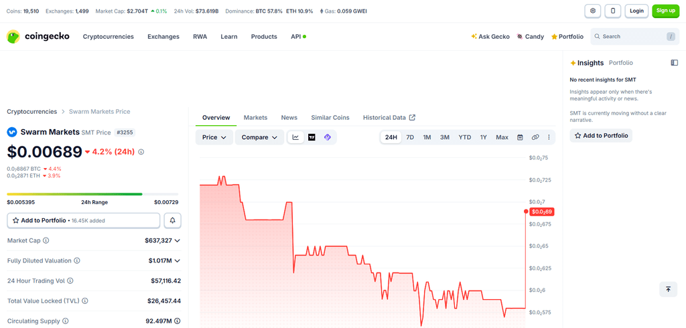Show 24 Hour Trading Vol info tooltip
This screenshot has width=686, height=328.
click(x=70, y=280)
